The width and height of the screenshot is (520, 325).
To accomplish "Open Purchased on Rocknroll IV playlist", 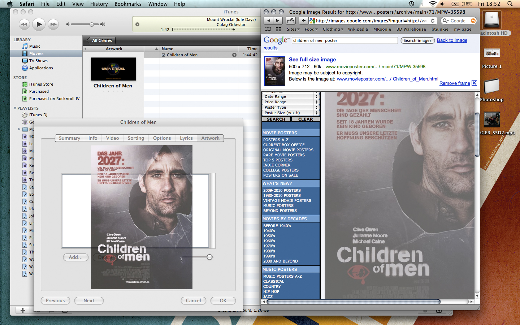I will coord(54,99).
